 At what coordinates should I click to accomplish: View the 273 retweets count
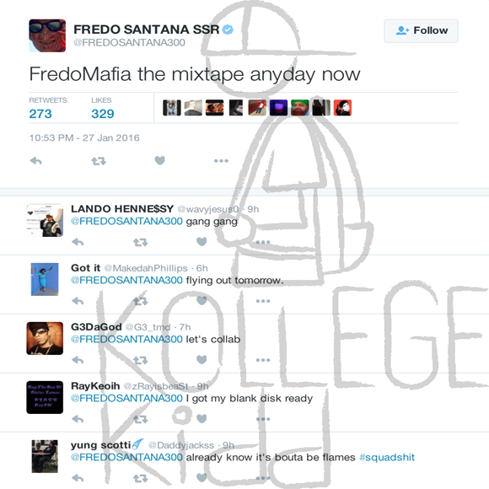click(40, 114)
